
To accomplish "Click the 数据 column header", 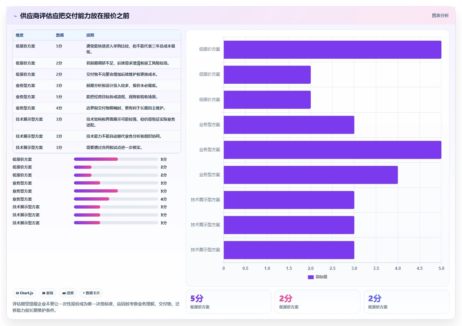I will [x=60, y=35].
